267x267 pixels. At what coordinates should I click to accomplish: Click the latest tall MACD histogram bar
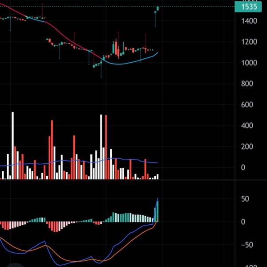tap(158, 211)
